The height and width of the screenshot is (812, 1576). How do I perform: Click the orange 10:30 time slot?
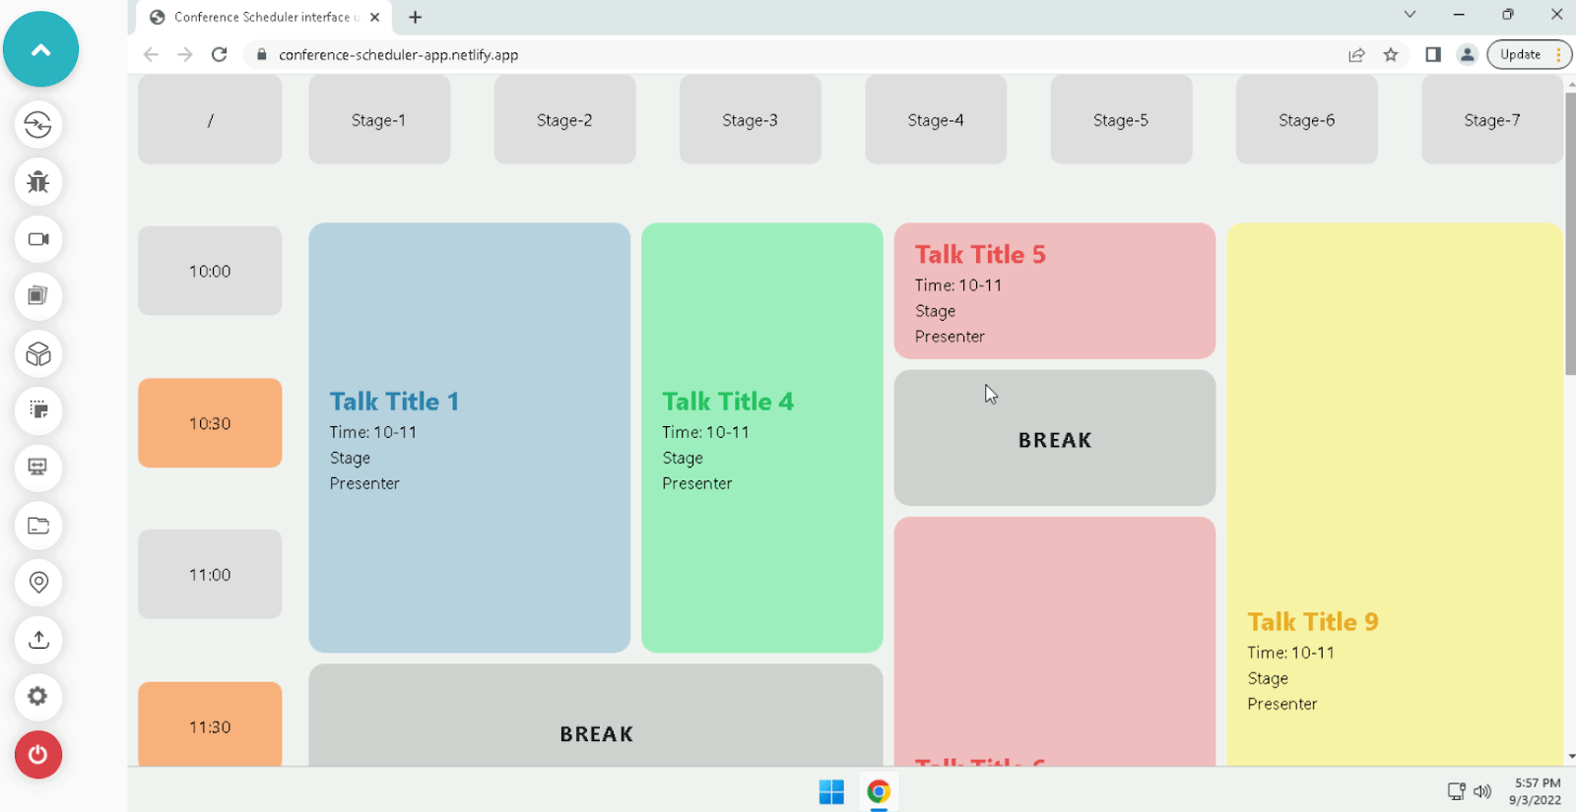pos(210,423)
